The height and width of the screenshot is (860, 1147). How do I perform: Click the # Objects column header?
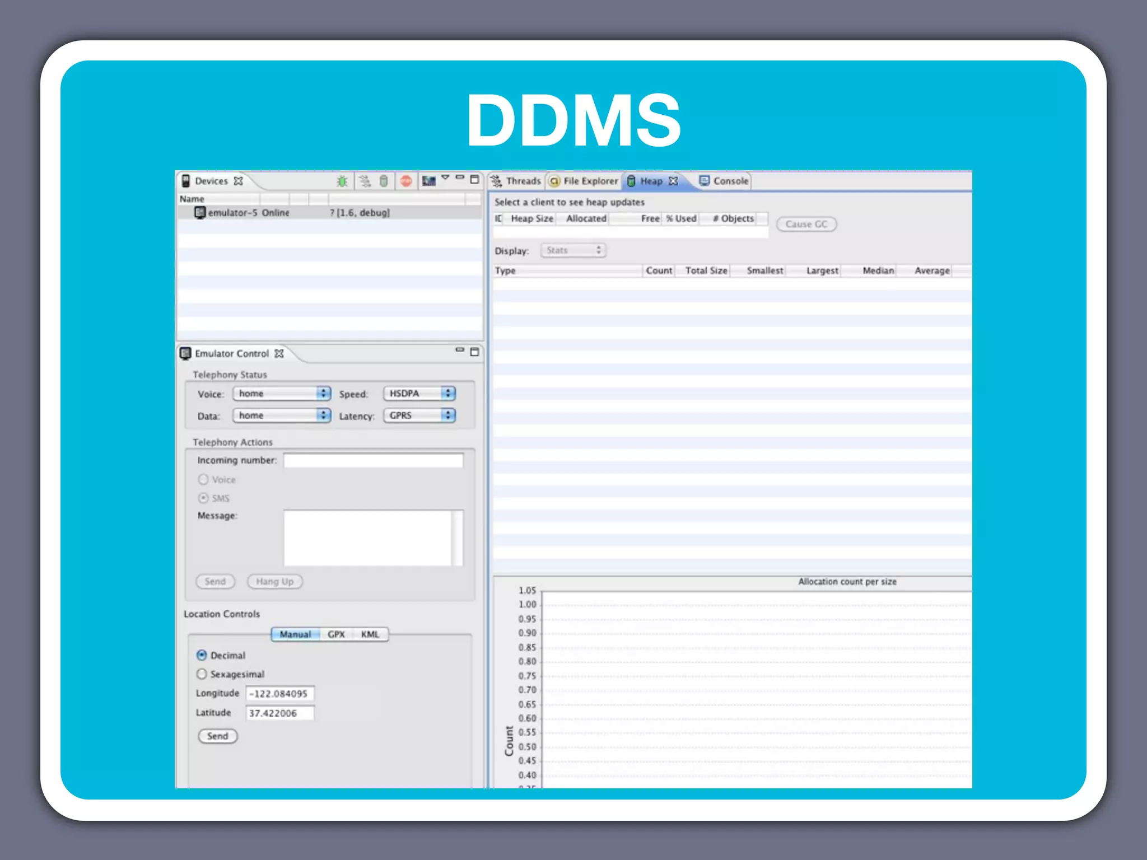click(x=728, y=218)
